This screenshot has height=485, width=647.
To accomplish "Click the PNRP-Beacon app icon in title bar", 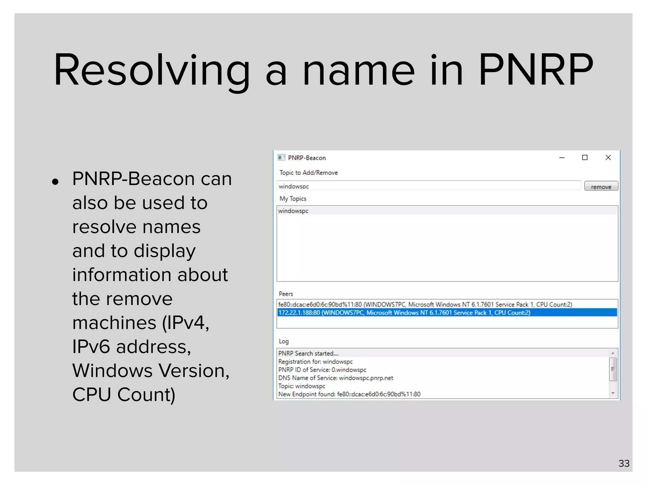I will pyautogui.click(x=281, y=158).
